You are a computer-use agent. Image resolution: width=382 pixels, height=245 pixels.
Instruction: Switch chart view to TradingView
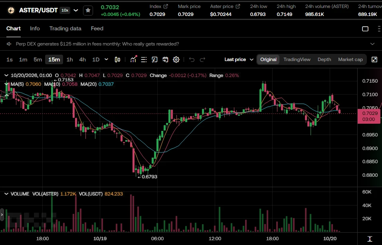[x=297, y=59]
